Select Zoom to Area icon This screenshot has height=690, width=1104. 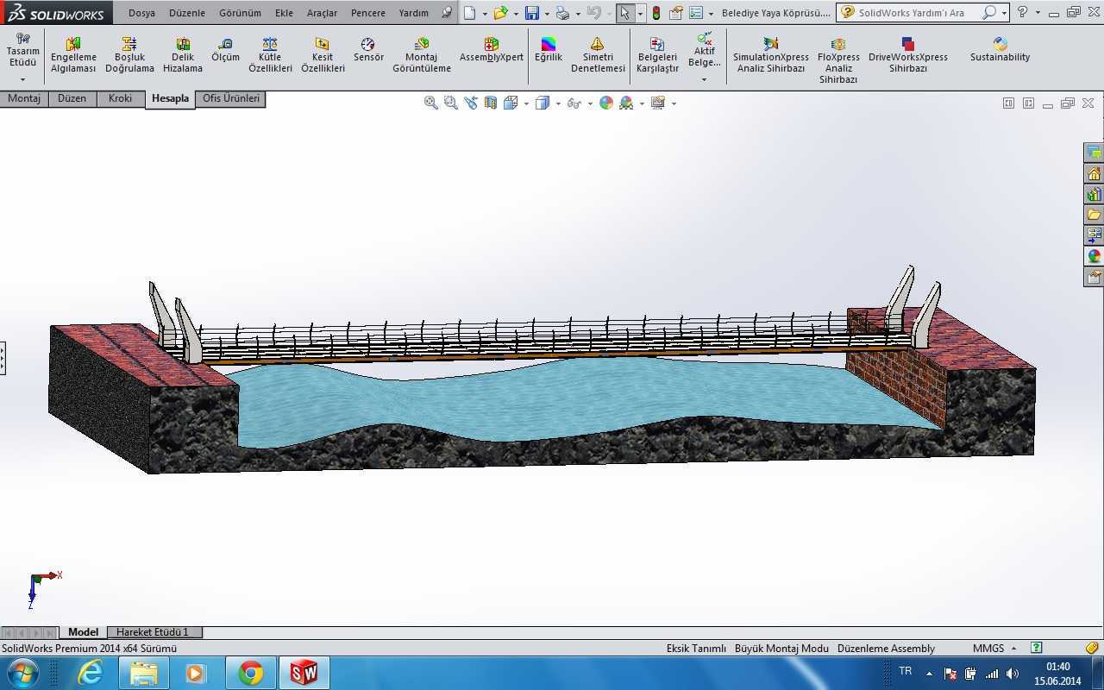pyautogui.click(x=450, y=103)
